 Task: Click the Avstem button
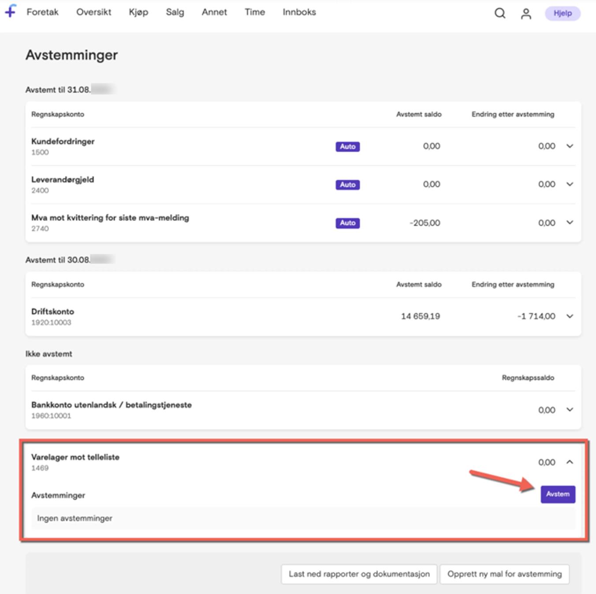point(558,494)
